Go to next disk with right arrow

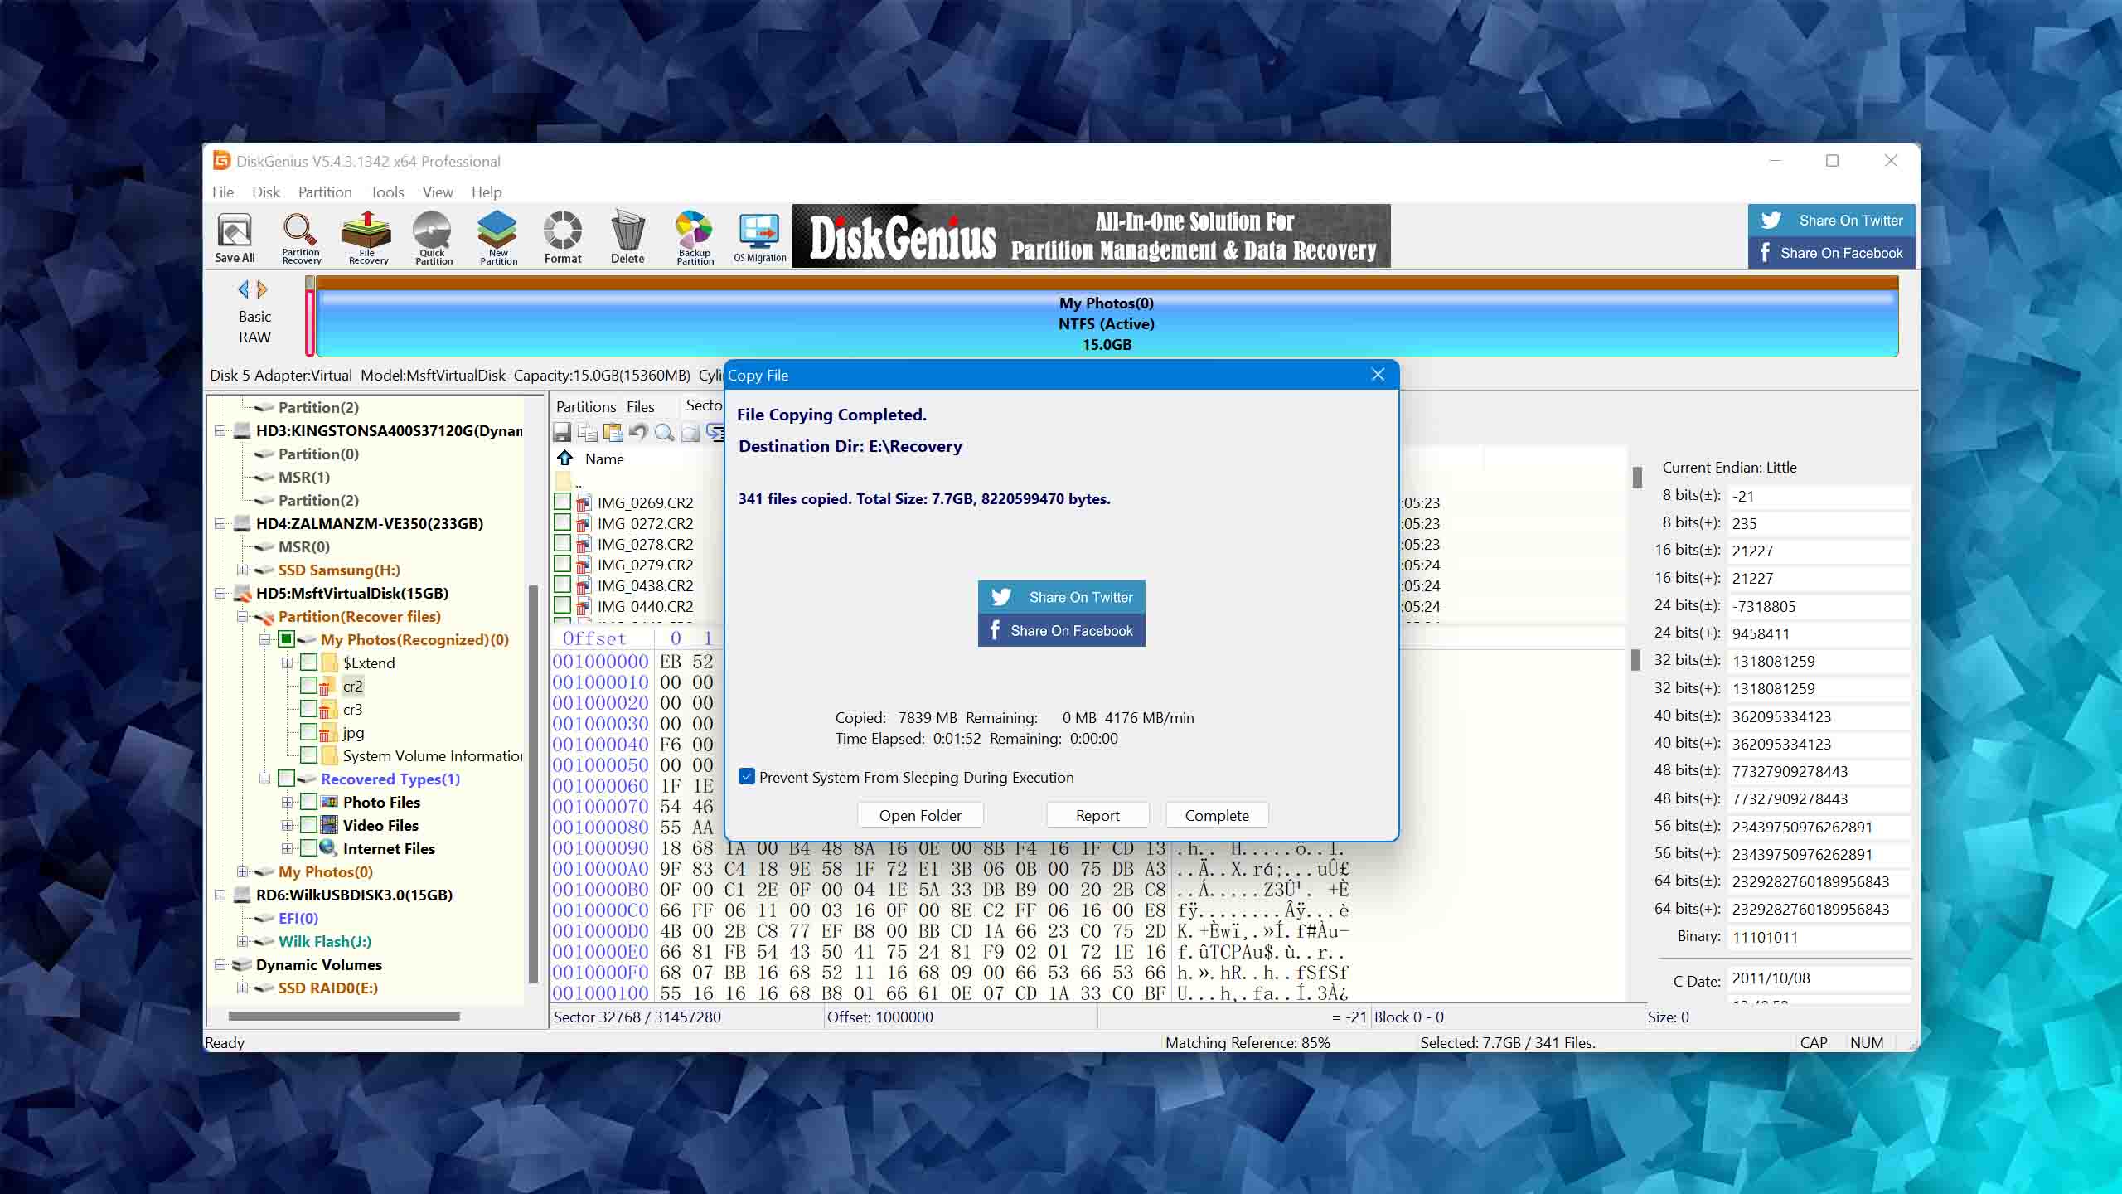click(262, 289)
